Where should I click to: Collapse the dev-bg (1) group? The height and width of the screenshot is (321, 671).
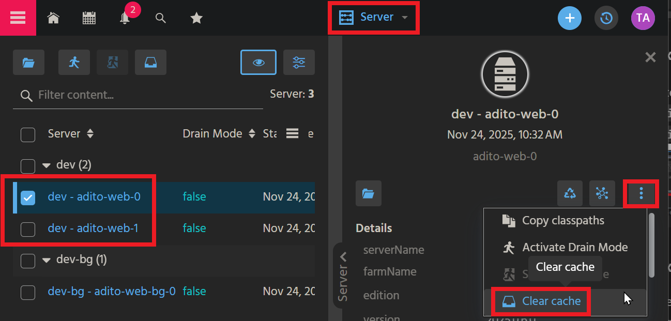tap(47, 260)
